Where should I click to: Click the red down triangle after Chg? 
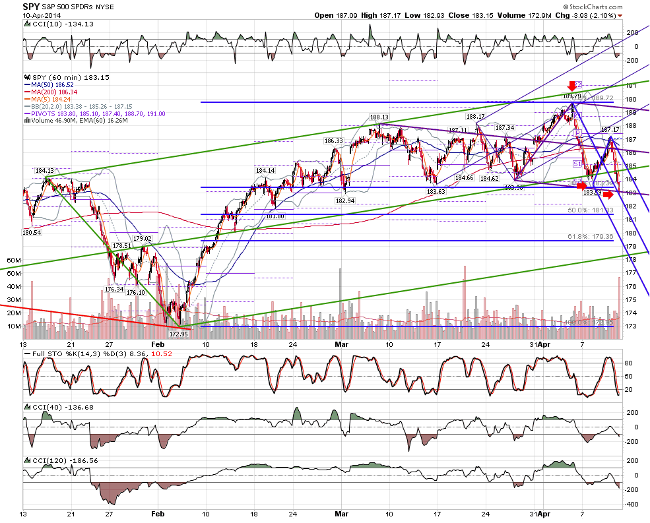click(620, 16)
